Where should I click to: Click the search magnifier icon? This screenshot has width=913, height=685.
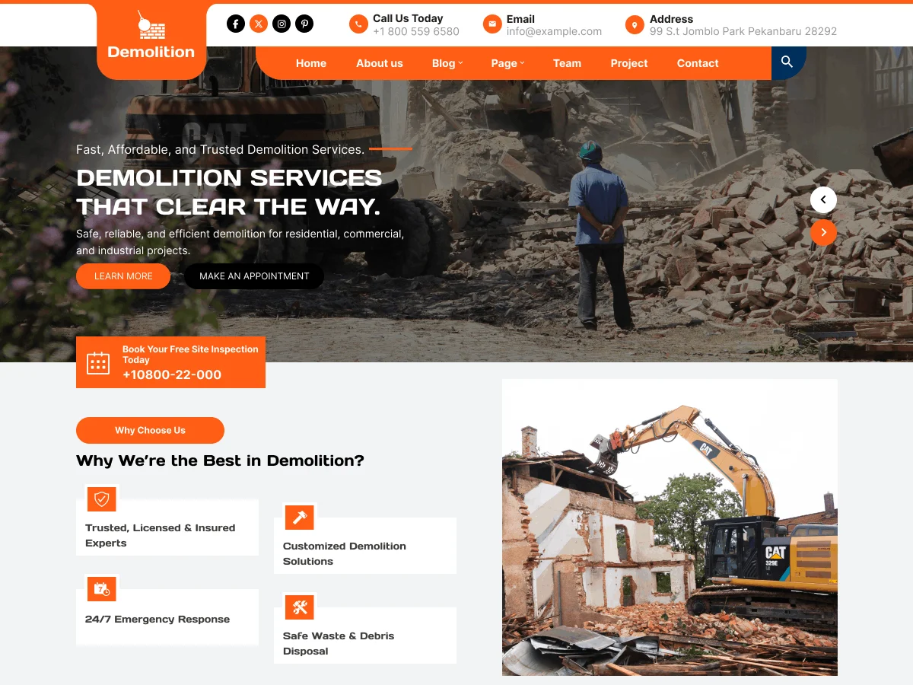pyautogui.click(x=787, y=62)
